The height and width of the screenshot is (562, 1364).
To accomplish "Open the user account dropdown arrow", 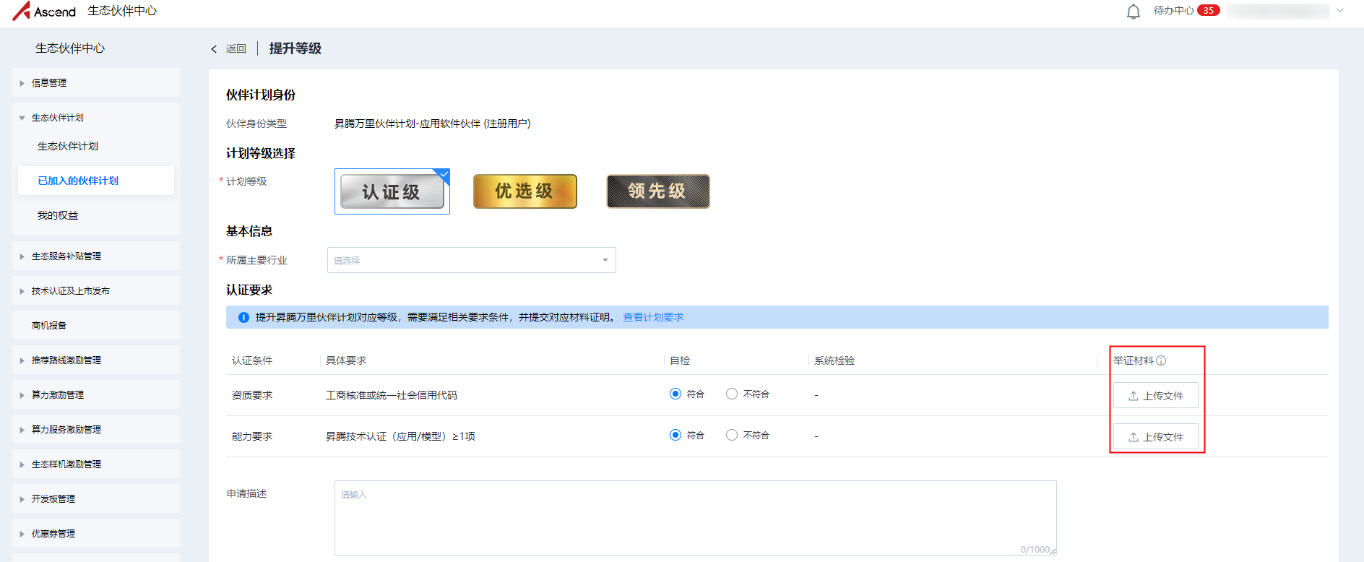I will pos(1340,11).
